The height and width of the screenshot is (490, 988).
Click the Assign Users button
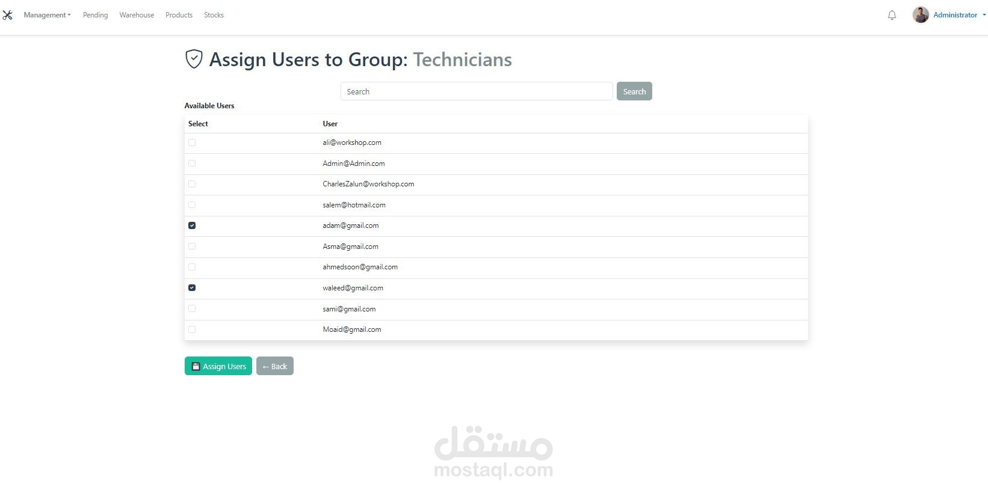(x=218, y=366)
